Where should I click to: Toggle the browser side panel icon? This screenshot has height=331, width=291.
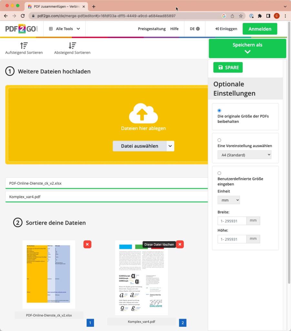268,16
